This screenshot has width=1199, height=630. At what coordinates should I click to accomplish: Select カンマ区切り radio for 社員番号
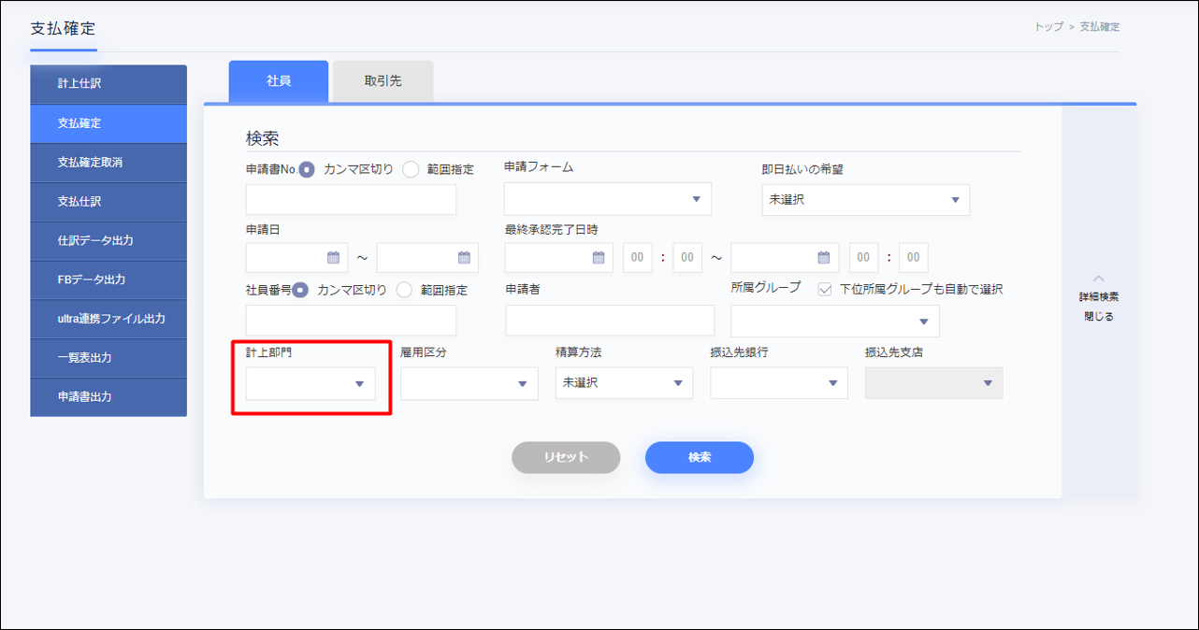point(300,290)
